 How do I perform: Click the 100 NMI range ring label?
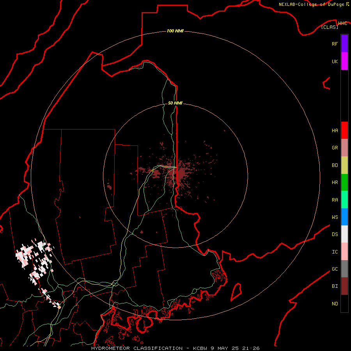[x=175, y=31]
